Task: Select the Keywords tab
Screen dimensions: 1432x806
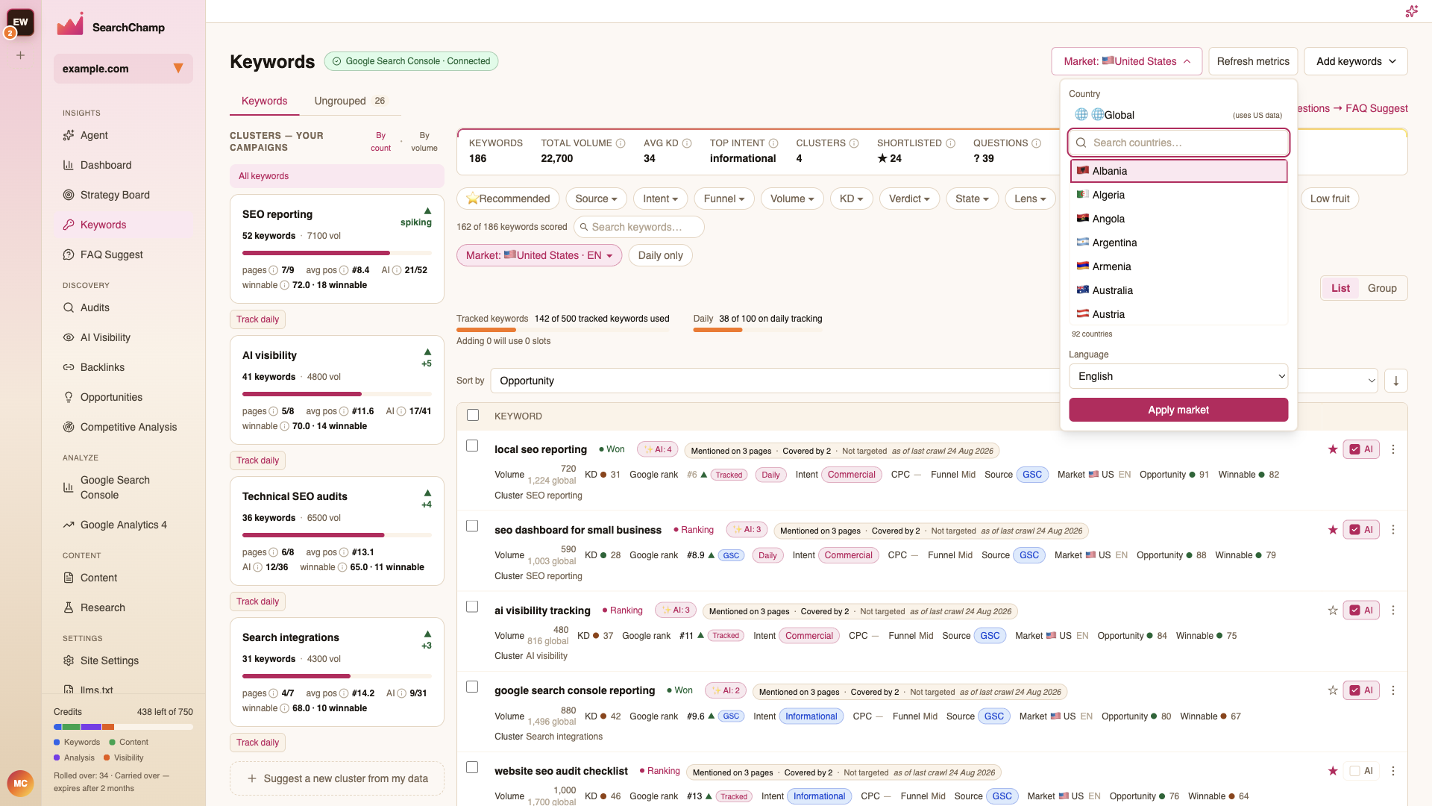Action: (x=264, y=101)
